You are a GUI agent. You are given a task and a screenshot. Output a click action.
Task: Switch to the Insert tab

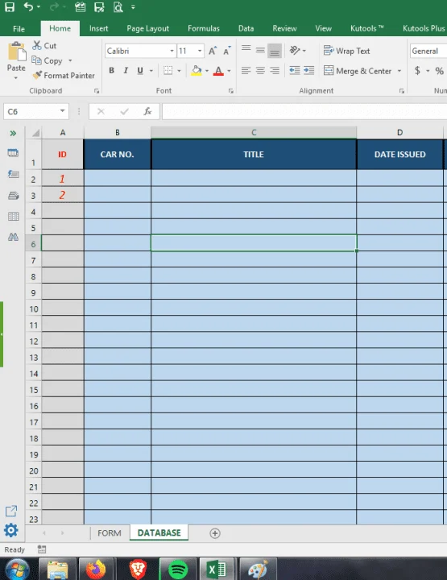coord(99,28)
